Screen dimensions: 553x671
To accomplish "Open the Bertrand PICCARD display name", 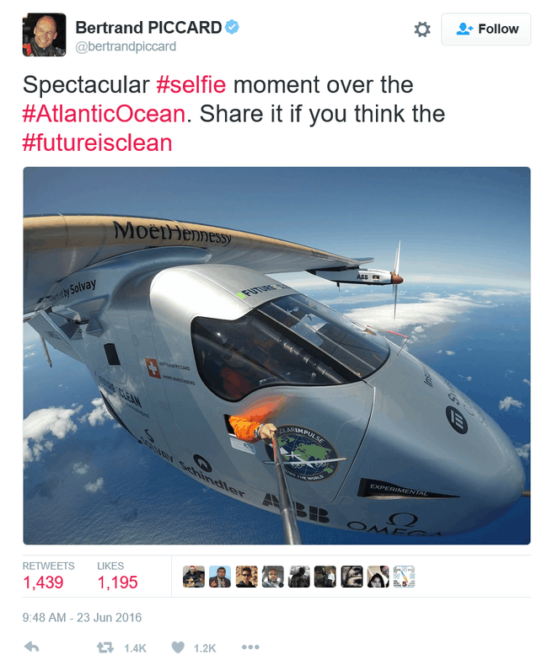I will [x=148, y=27].
